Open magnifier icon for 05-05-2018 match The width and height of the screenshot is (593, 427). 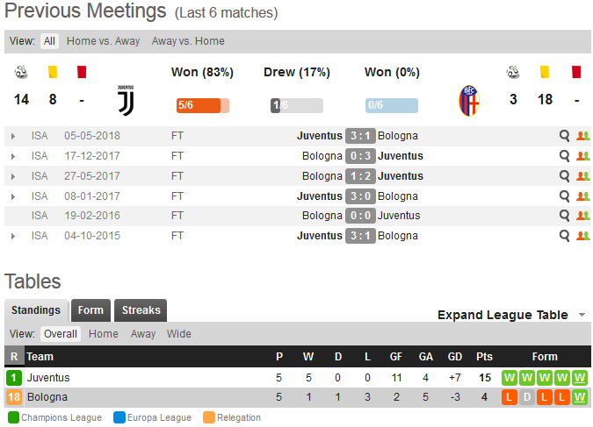point(564,136)
